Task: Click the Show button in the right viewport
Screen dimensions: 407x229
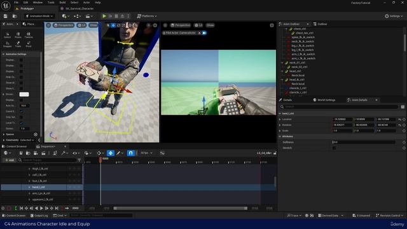Action: [210, 25]
